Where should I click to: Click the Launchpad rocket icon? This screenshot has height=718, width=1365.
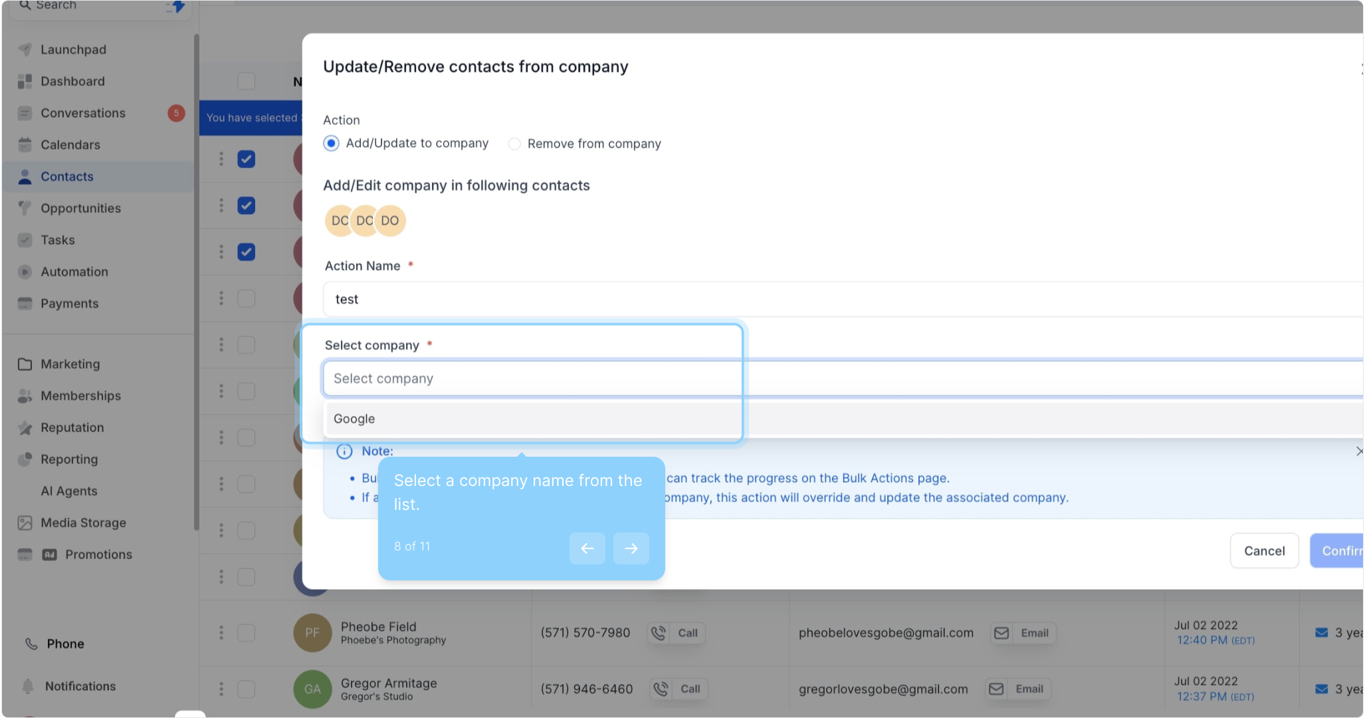click(x=25, y=49)
